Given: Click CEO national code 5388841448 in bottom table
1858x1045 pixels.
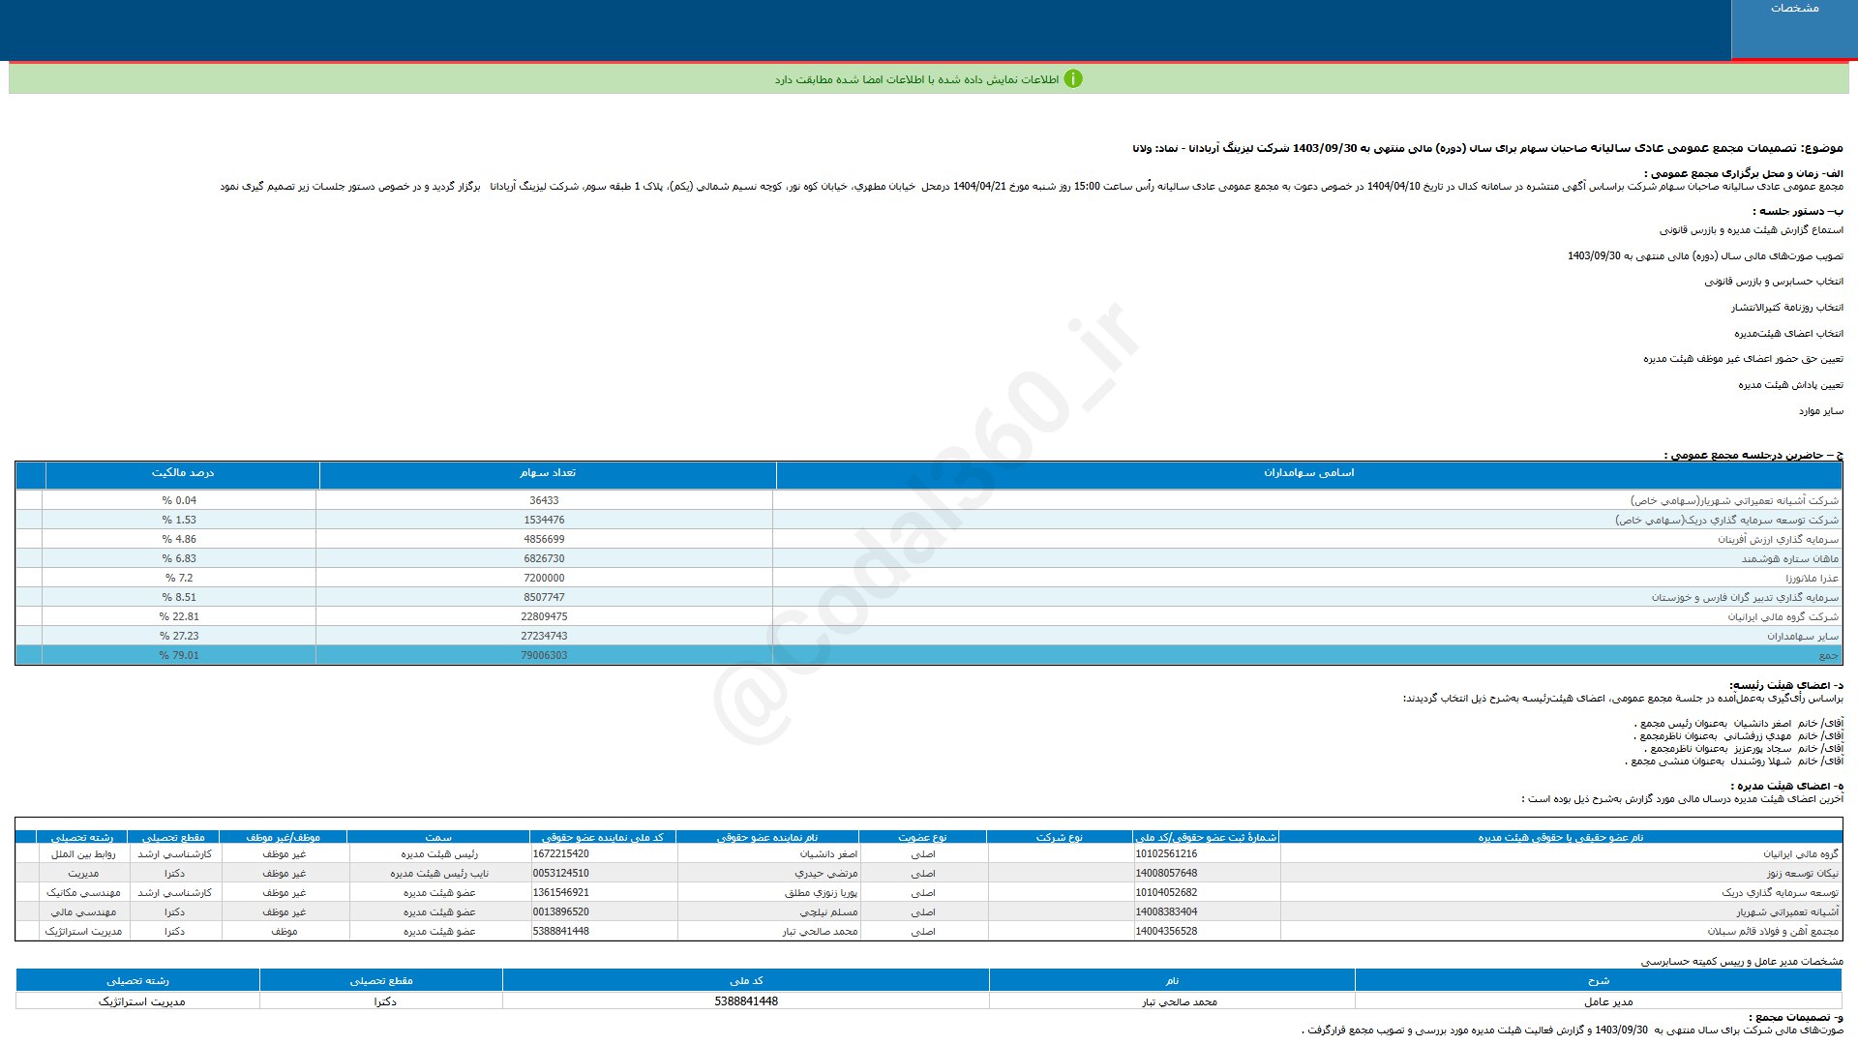Looking at the screenshot, I should coord(746,1001).
